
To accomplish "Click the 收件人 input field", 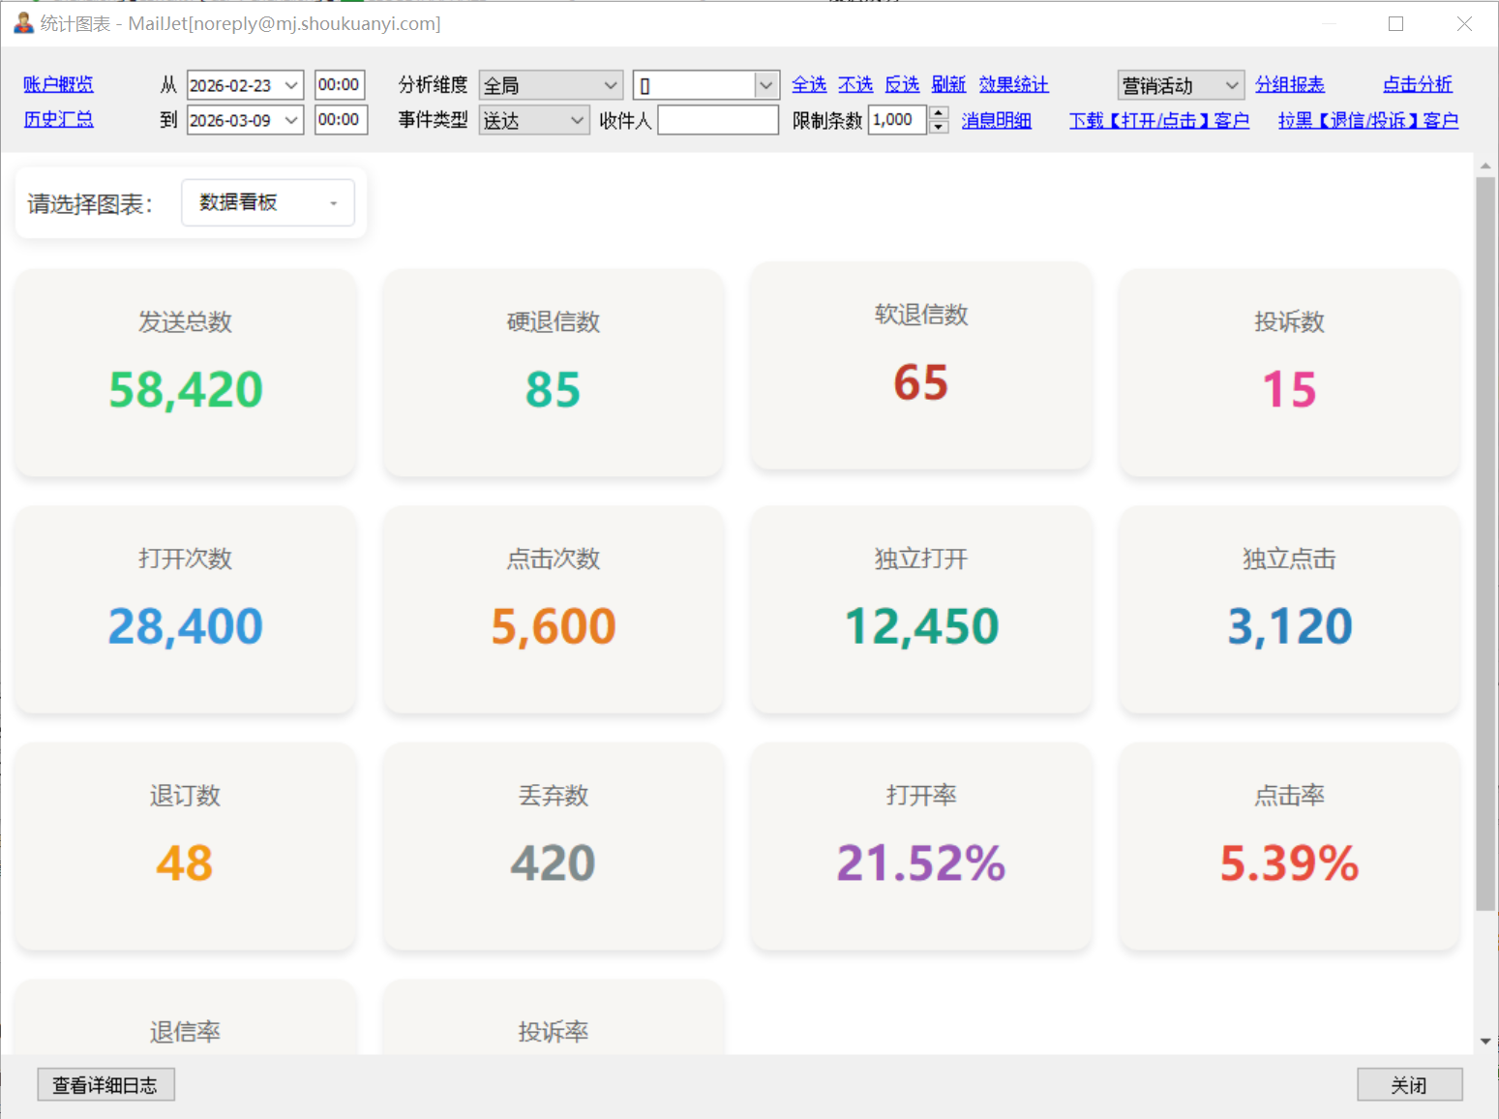I will (717, 120).
